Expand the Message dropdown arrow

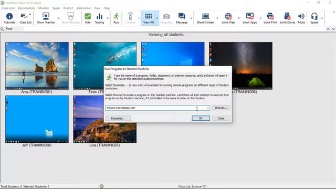tap(191, 18)
